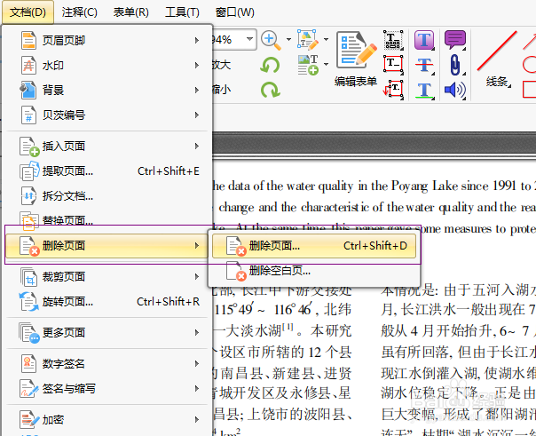Choose 拆分文档... menu entry

point(107,195)
